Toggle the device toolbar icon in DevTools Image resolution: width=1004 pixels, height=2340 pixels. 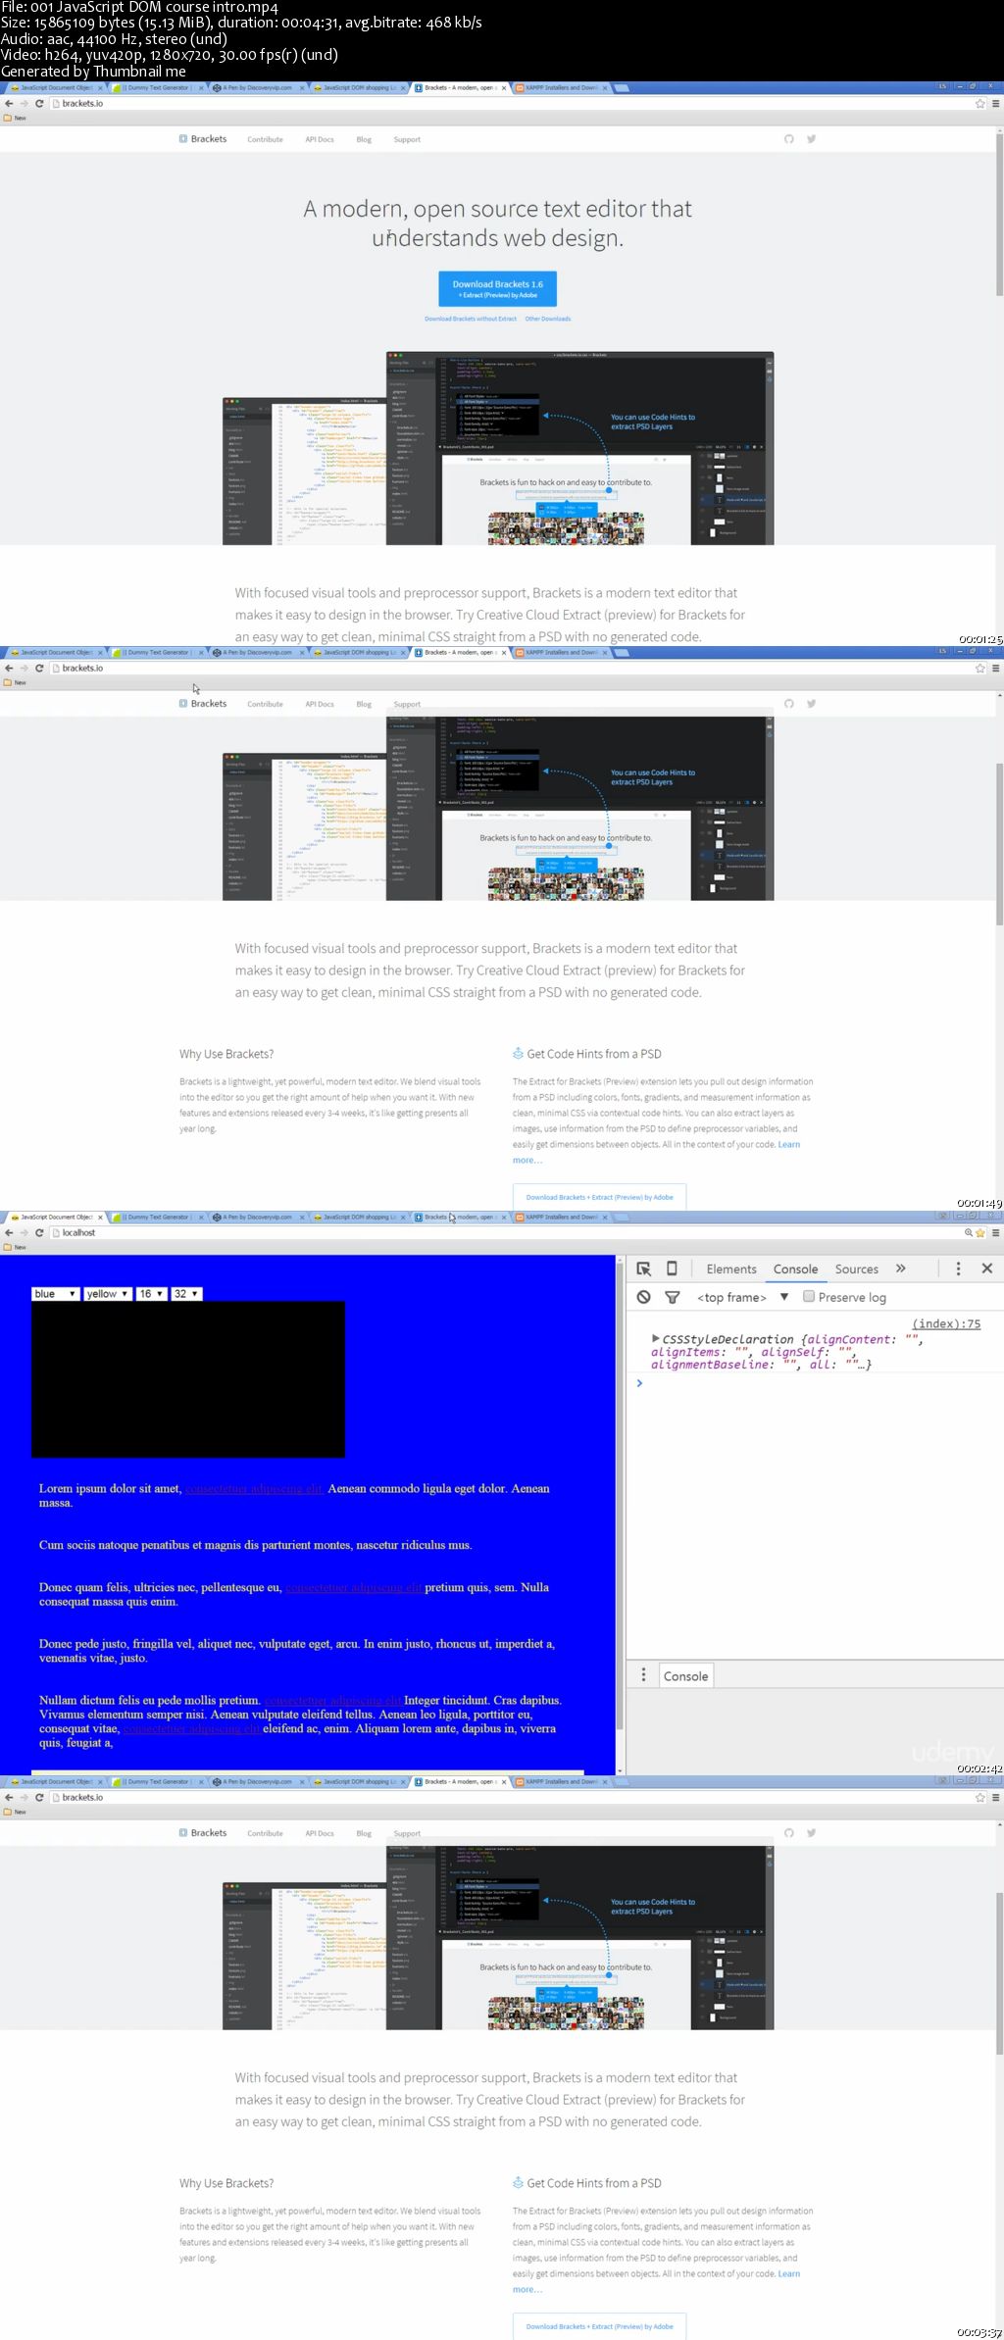[x=672, y=1269]
